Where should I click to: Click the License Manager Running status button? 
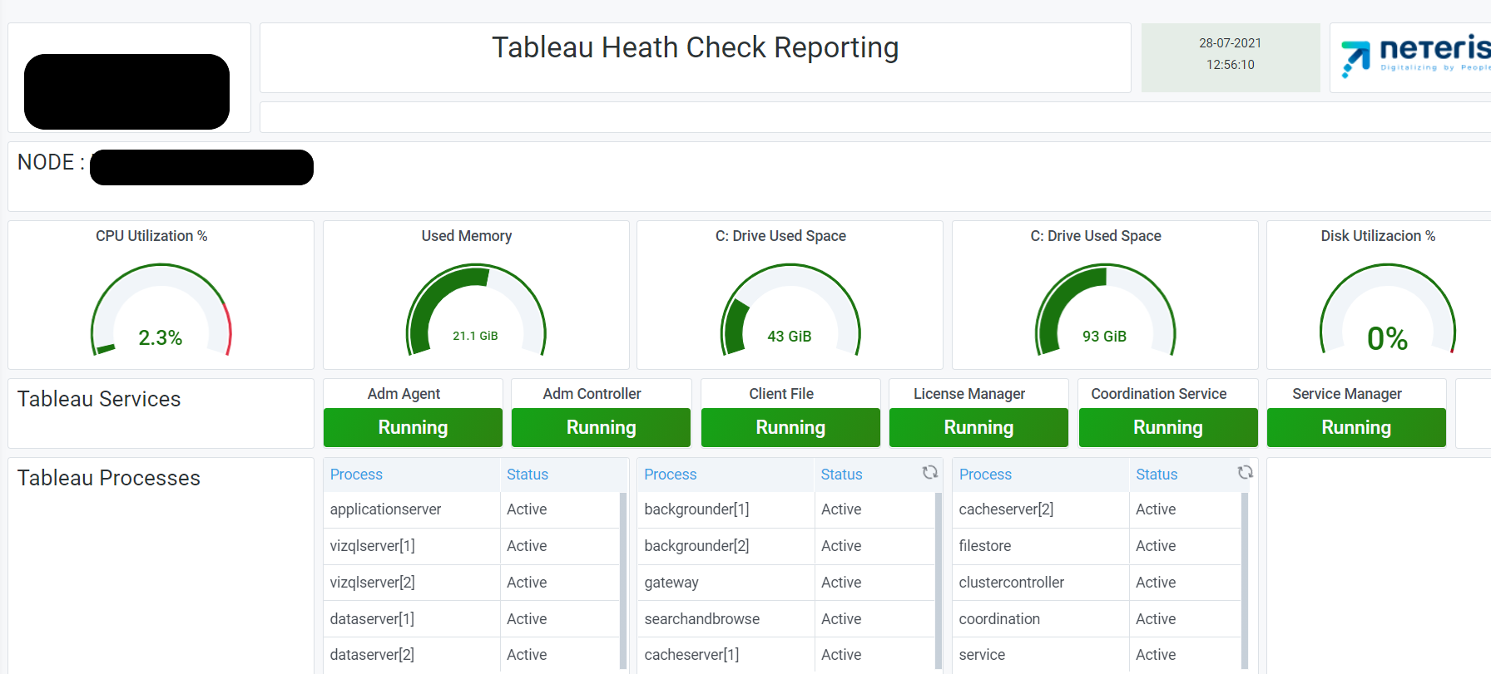(x=978, y=427)
